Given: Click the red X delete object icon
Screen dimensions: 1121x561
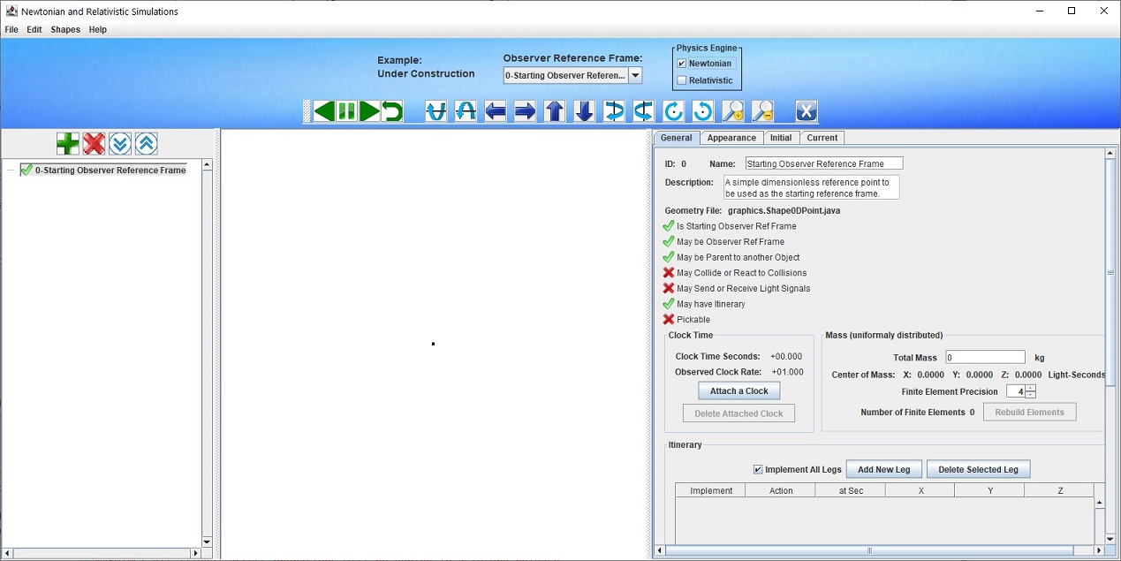Looking at the screenshot, I should tap(95, 143).
